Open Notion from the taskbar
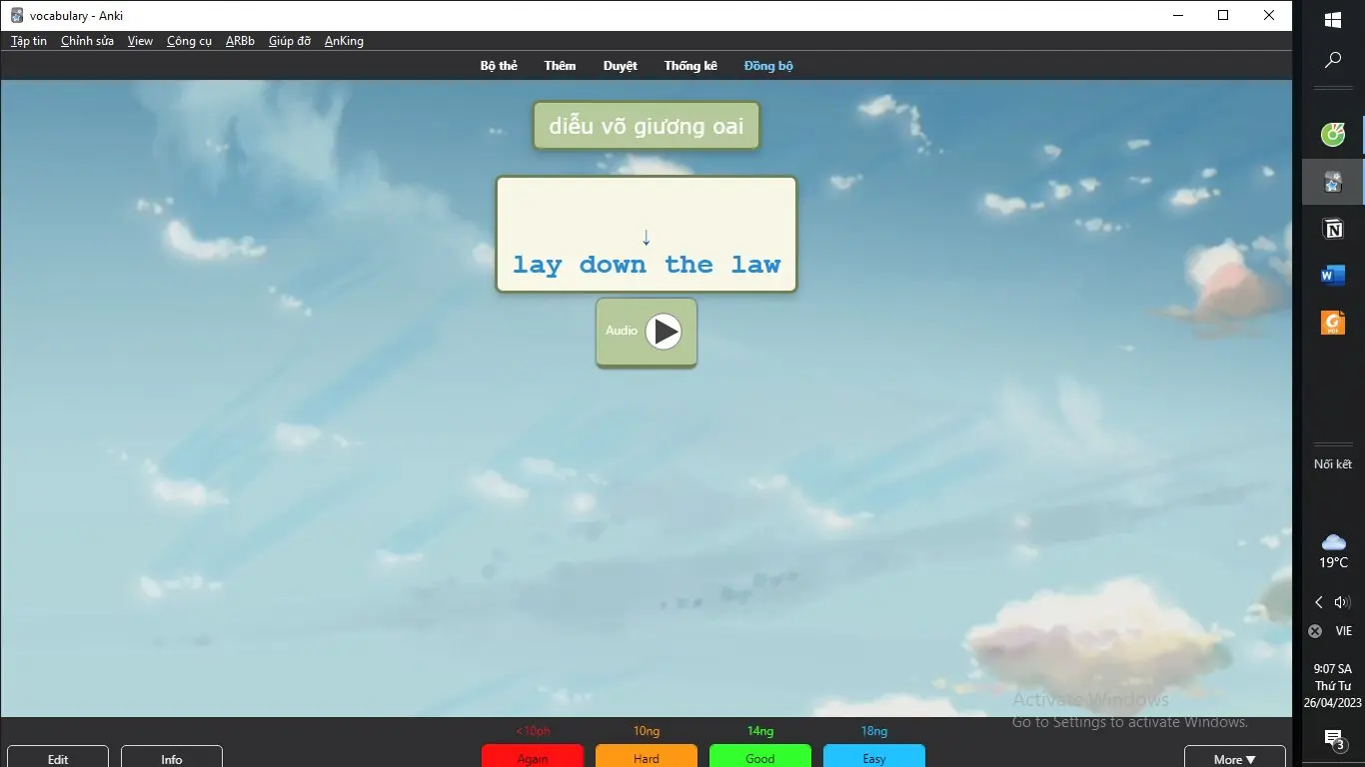Image resolution: width=1365 pixels, height=767 pixels. pyautogui.click(x=1332, y=230)
